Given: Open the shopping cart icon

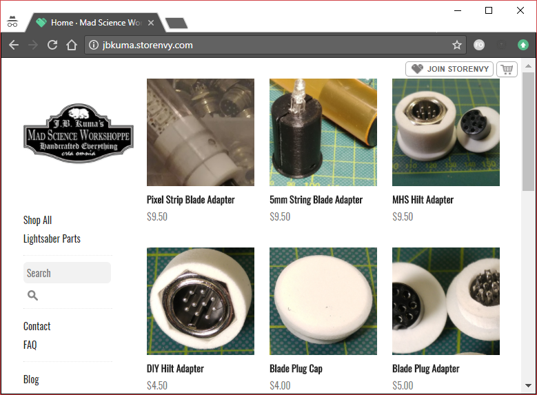Looking at the screenshot, I should [x=507, y=69].
